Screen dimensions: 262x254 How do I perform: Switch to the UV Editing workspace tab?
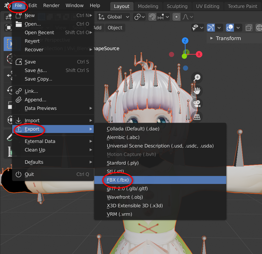(x=208, y=6)
